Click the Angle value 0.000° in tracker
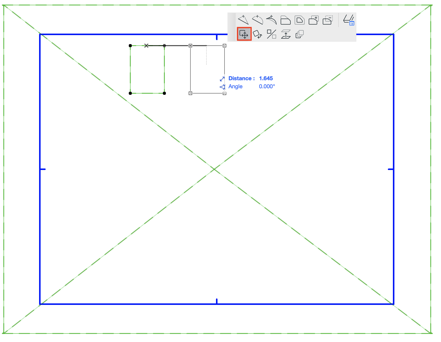 [x=267, y=87]
